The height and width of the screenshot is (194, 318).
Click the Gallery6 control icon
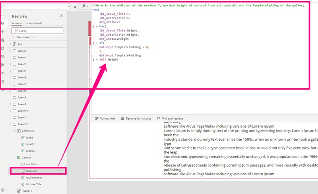pos(19,157)
